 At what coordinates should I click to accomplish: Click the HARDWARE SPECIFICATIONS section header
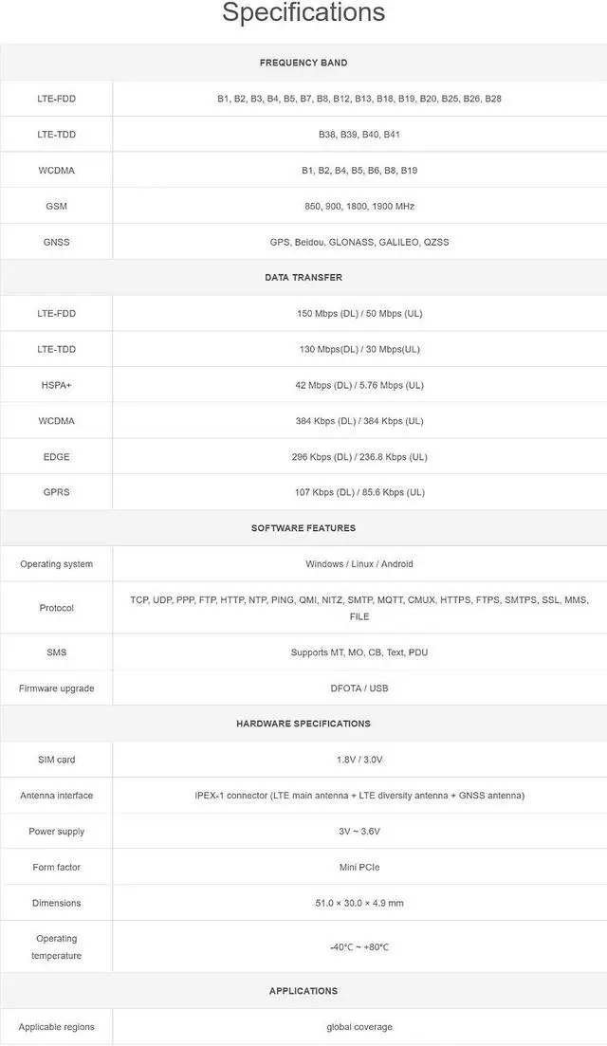pyautogui.click(x=303, y=724)
